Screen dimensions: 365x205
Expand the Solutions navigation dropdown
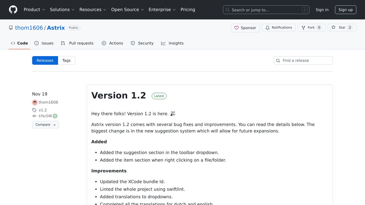pyautogui.click(x=62, y=10)
